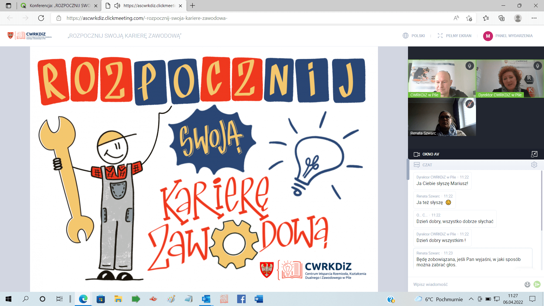Expand PANEL WYDARZENIA menu
The height and width of the screenshot is (306, 544).
(x=508, y=36)
